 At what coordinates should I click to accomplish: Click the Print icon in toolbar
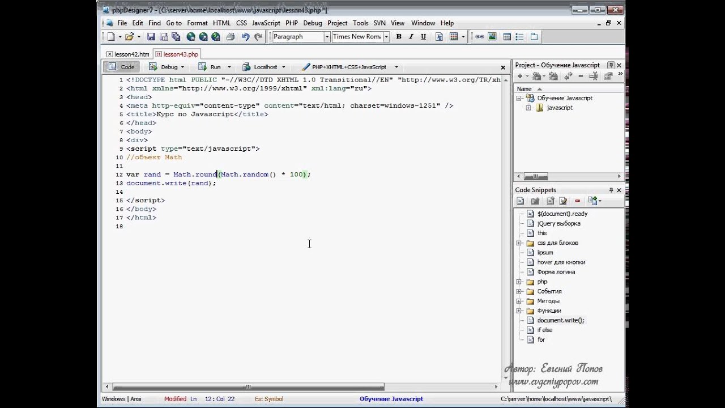pos(230,37)
